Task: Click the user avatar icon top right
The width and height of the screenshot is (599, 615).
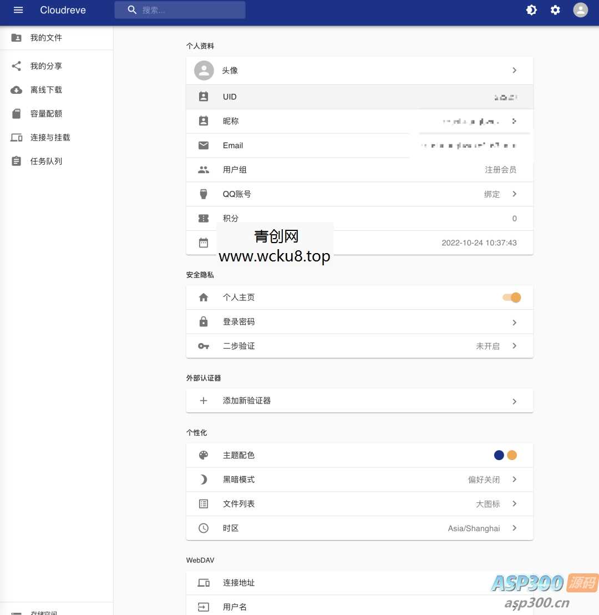Action: [x=580, y=10]
